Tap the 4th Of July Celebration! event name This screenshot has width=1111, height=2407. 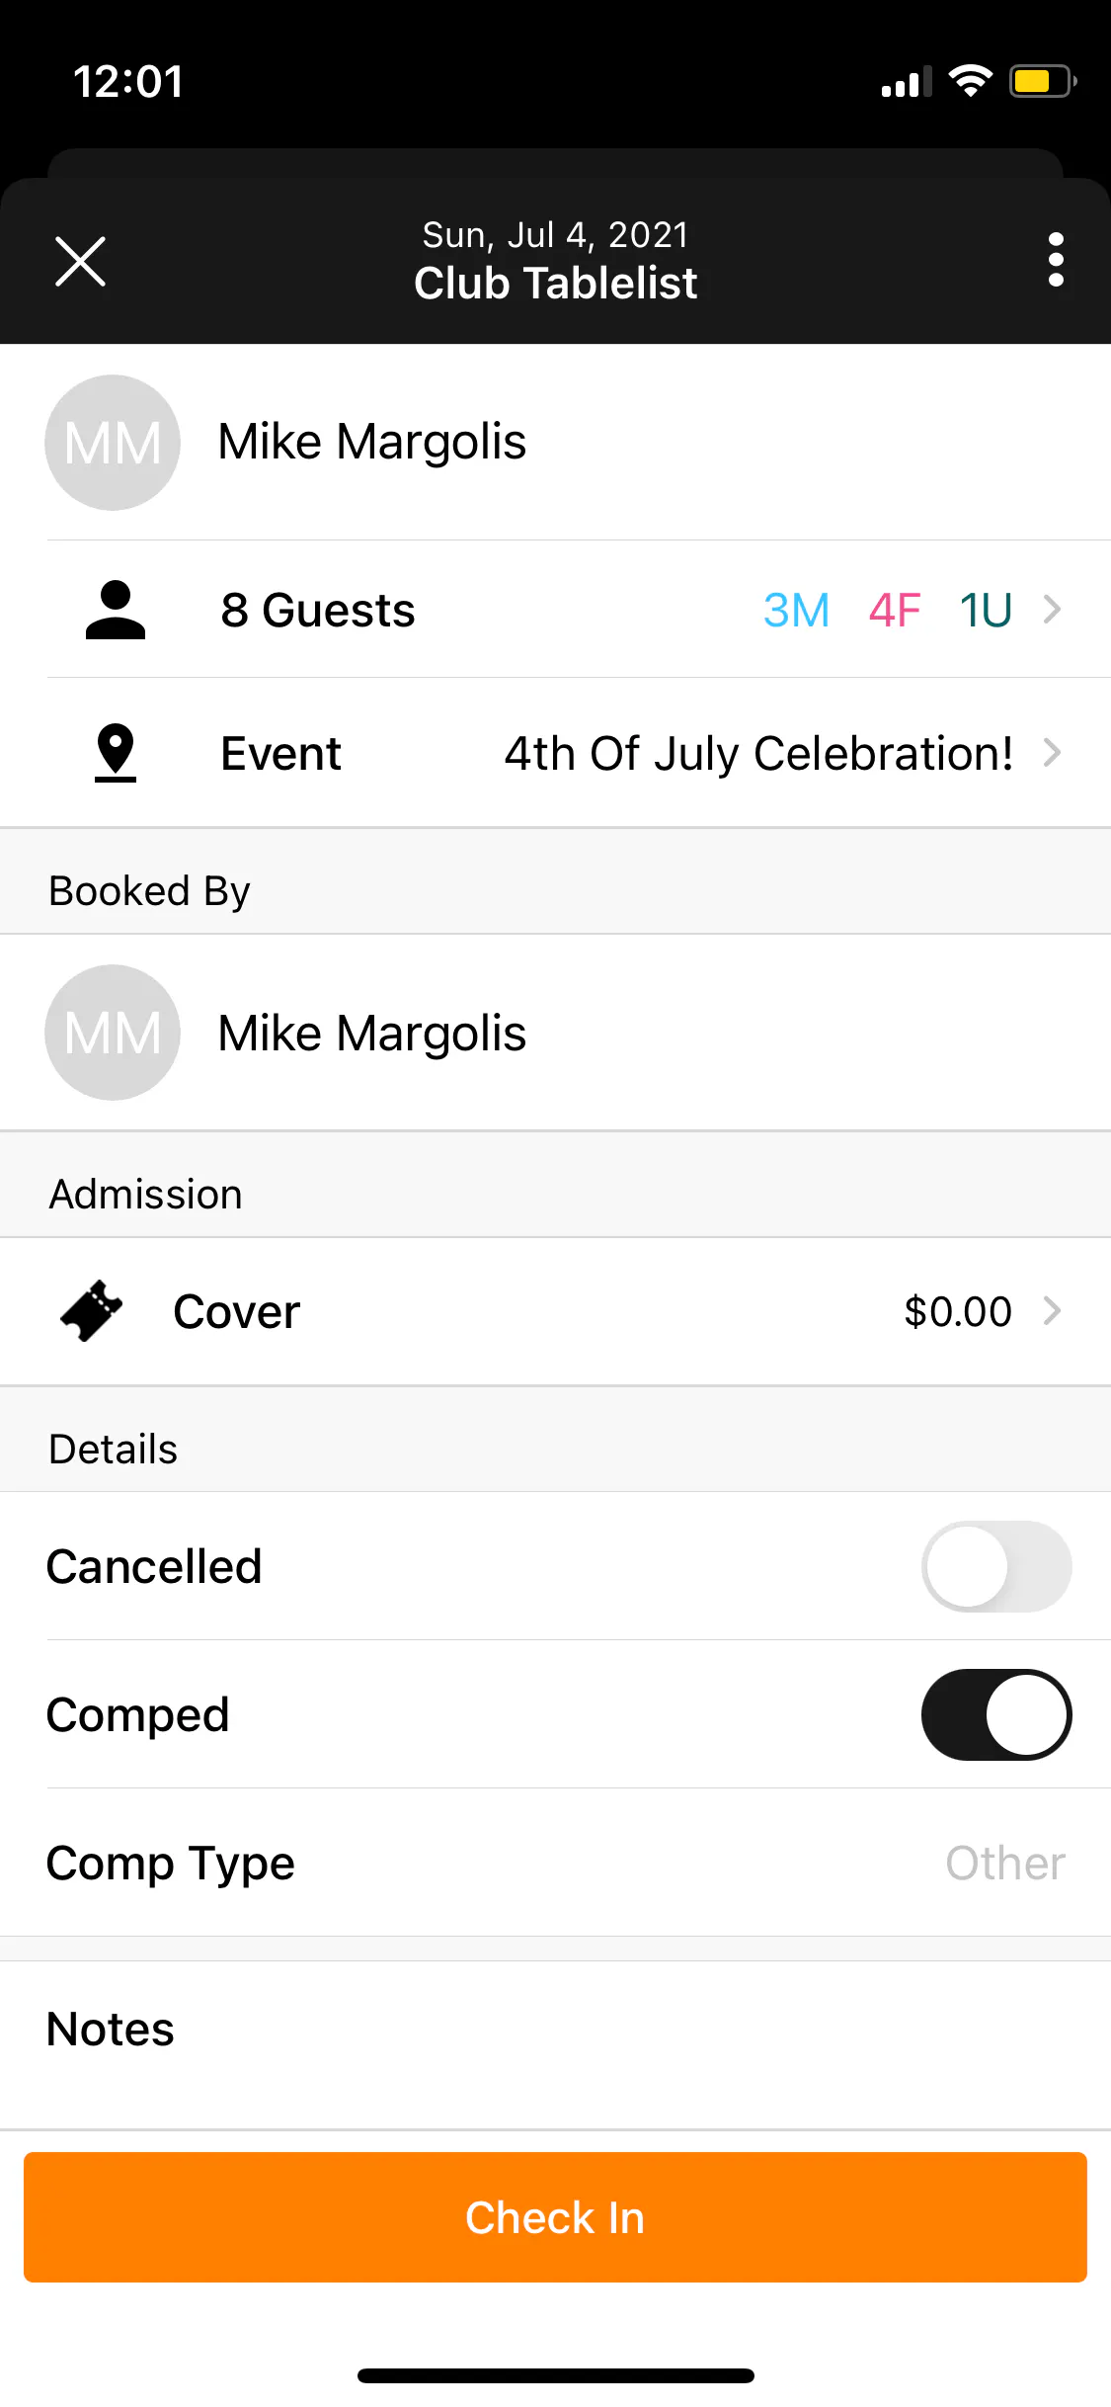tap(758, 753)
